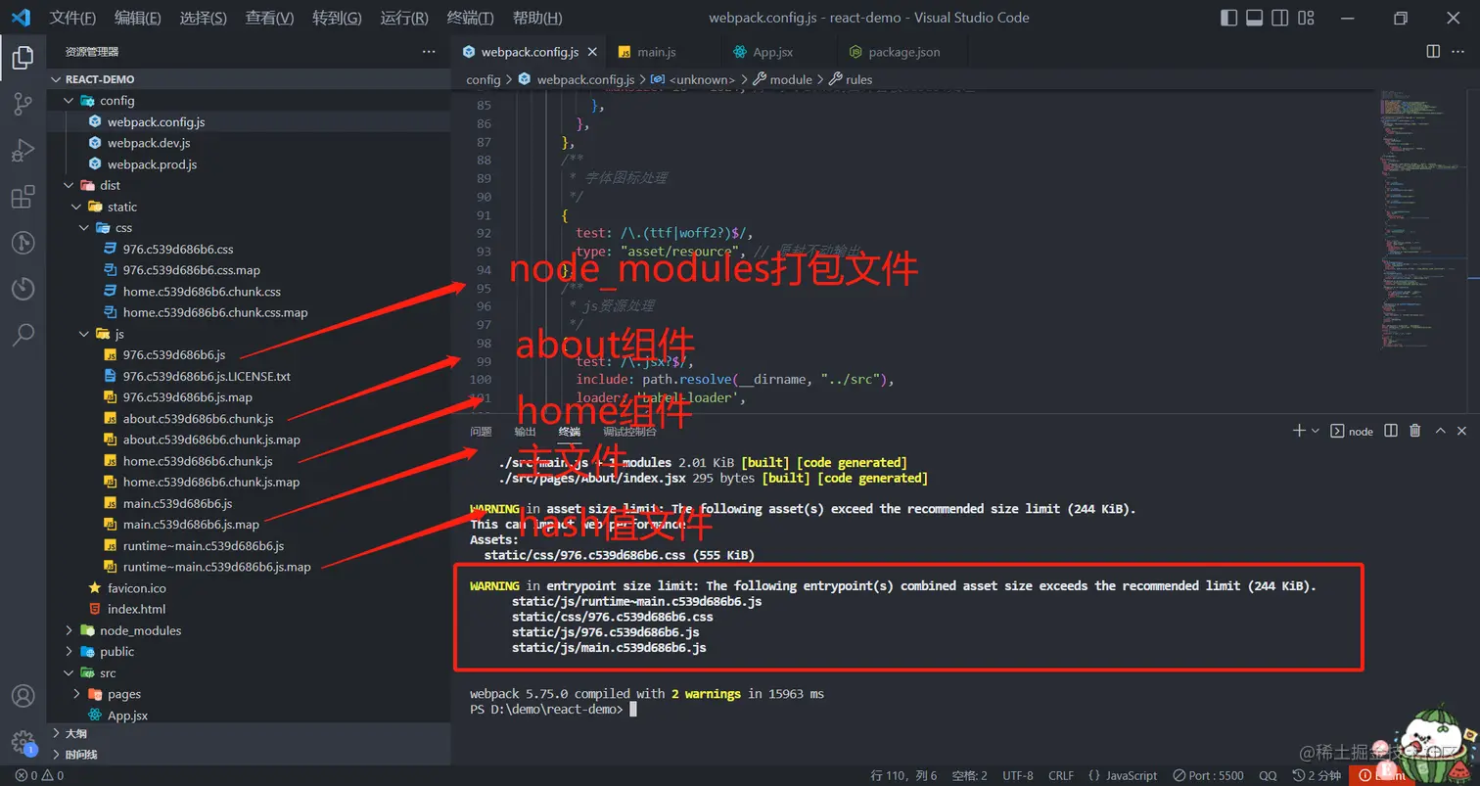Split the terminal panel

click(1390, 431)
